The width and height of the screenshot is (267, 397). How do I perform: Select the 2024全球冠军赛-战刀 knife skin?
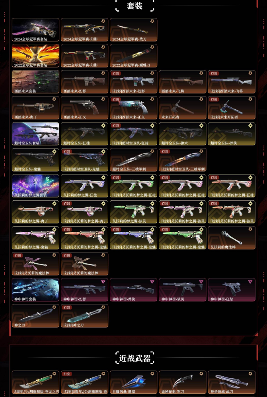[133, 30]
